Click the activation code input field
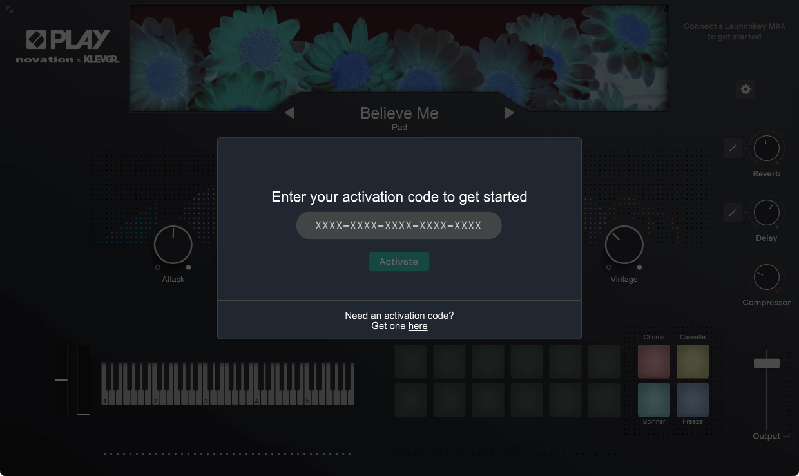Viewport: 799px width, 476px height. pyautogui.click(x=399, y=225)
